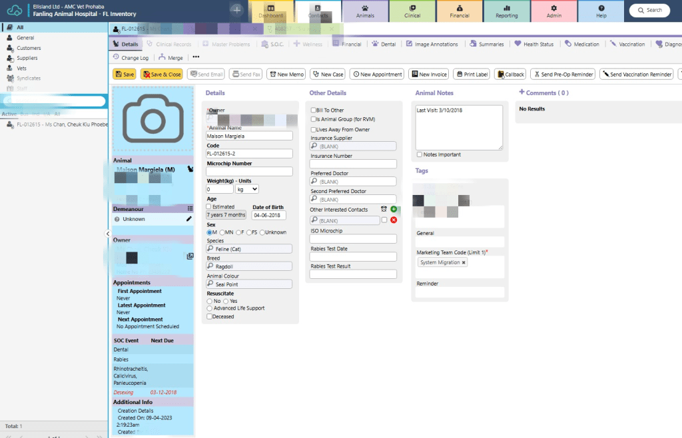Check the Bill To Other checkbox

click(314, 110)
